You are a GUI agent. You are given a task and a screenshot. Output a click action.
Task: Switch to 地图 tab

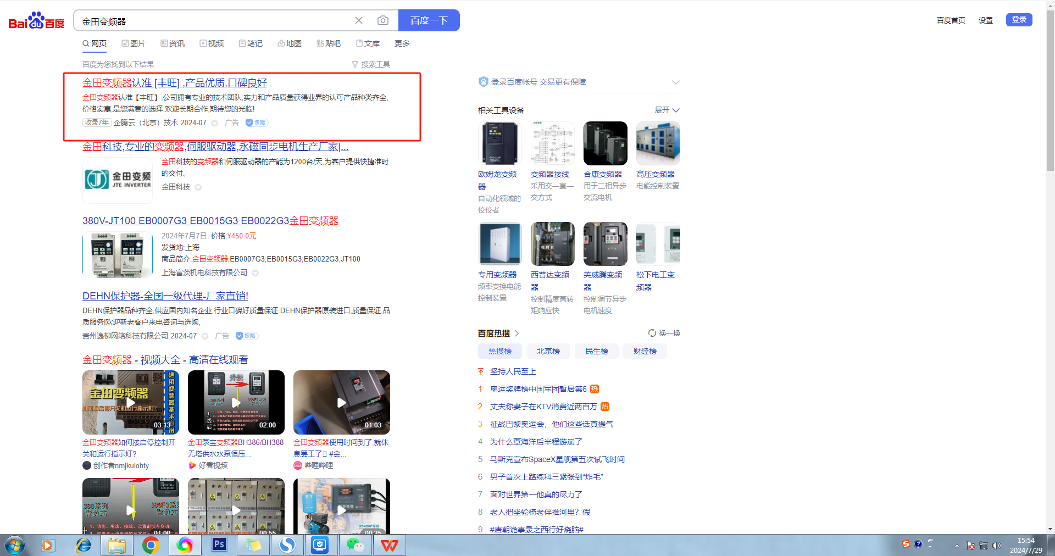290,43
